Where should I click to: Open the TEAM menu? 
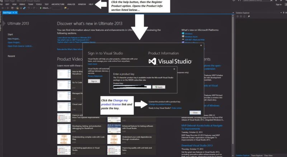pos(30,4)
